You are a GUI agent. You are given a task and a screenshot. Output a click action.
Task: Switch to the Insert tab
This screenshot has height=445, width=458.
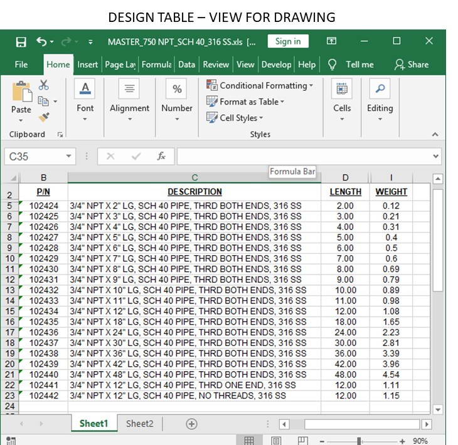(87, 64)
